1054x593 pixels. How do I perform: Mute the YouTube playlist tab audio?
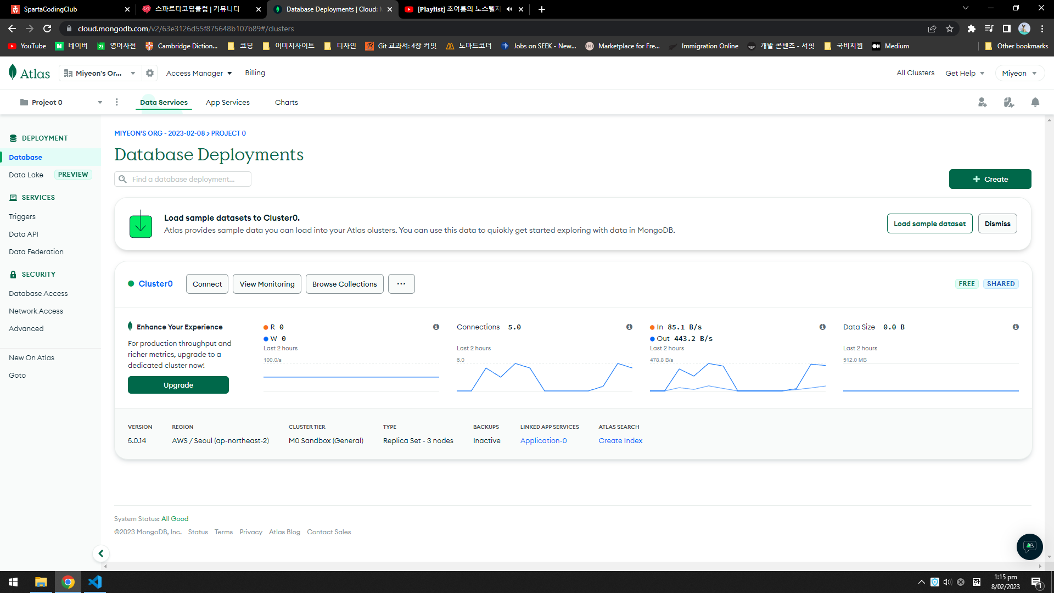(509, 9)
